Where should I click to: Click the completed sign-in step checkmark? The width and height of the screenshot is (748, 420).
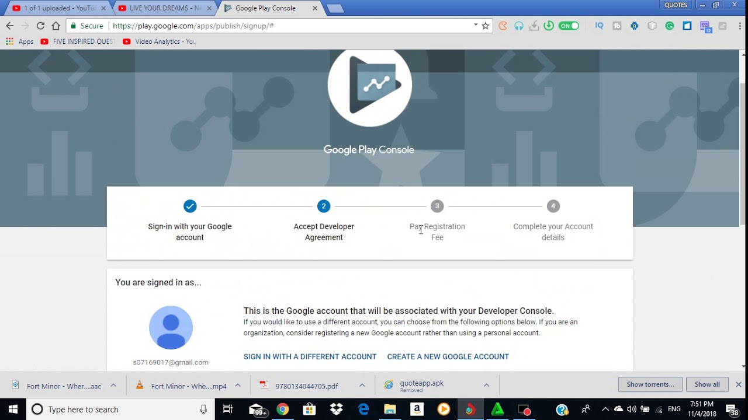pos(190,206)
